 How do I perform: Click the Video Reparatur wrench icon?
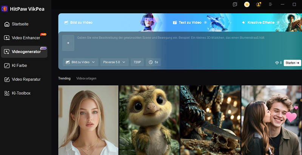point(7,80)
